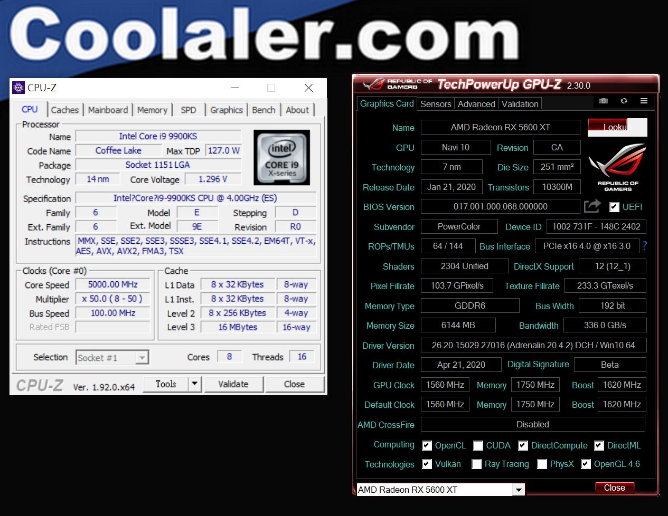Click the CPU-Z app icon in title bar
Image resolution: width=668 pixels, height=516 pixels.
[x=18, y=88]
